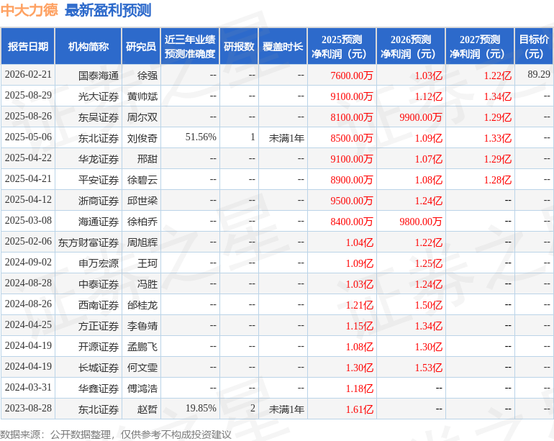The image size is (554, 441).
Task: Click the 1.53亿 forecast value
Action: click(429, 367)
